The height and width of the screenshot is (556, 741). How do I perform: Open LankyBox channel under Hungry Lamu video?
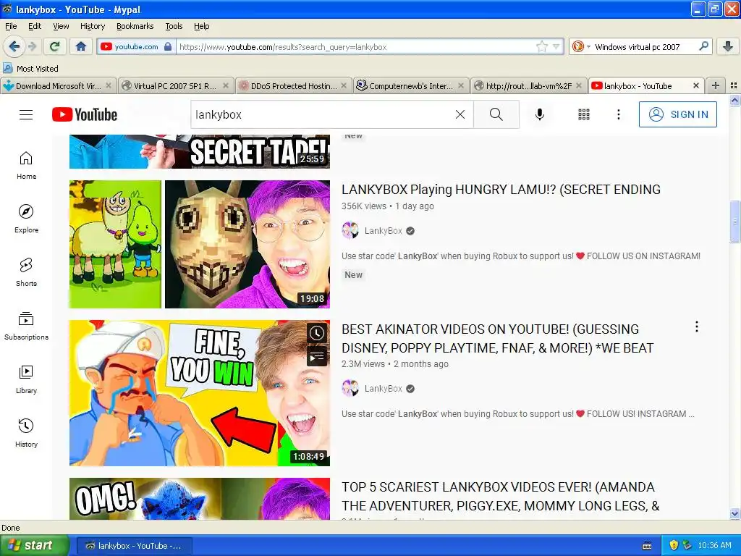click(384, 231)
